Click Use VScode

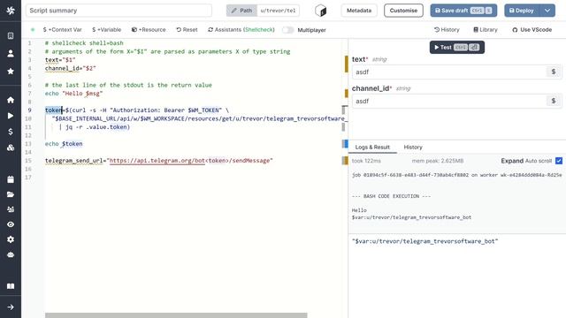532,29
